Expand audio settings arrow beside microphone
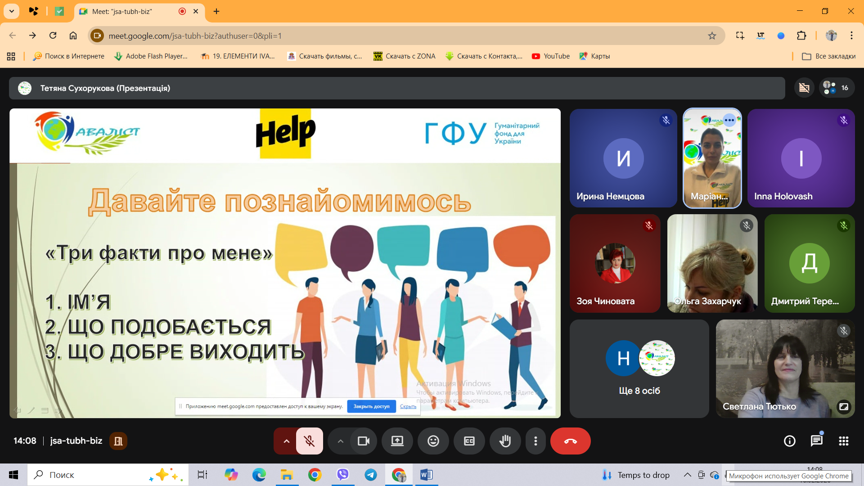 coord(286,441)
